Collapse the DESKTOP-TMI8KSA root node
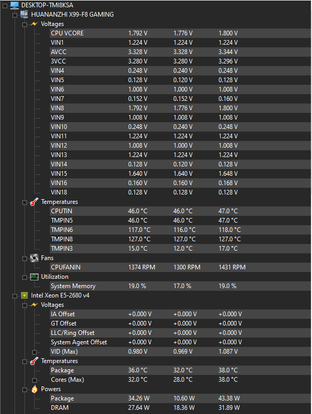This screenshot has width=312, height=414. click(x=5, y=6)
